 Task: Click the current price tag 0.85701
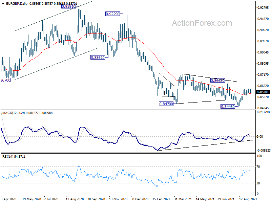point(263,92)
